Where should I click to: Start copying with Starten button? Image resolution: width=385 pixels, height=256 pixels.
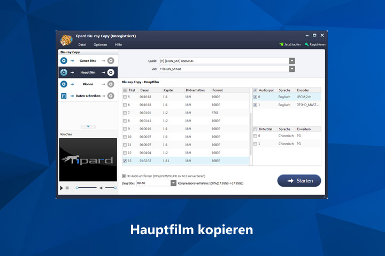pos(299,181)
